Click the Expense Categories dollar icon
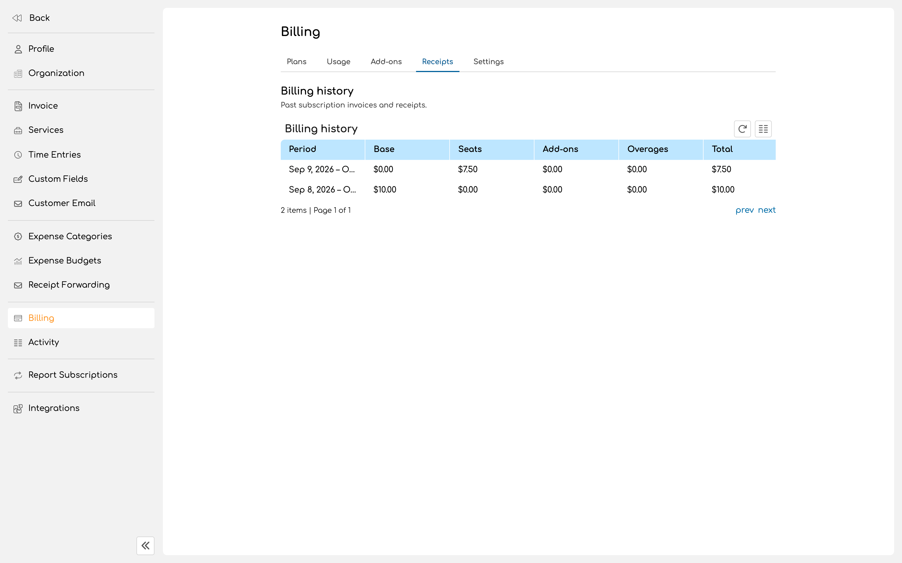This screenshot has height=563, width=902. (18, 236)
